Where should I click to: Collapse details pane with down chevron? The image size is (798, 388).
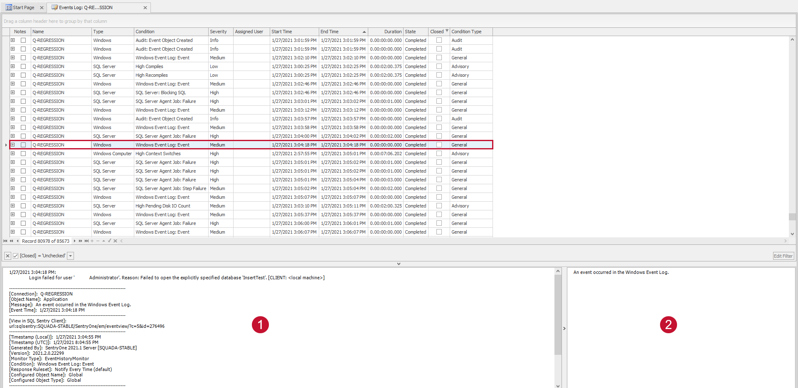399,264
